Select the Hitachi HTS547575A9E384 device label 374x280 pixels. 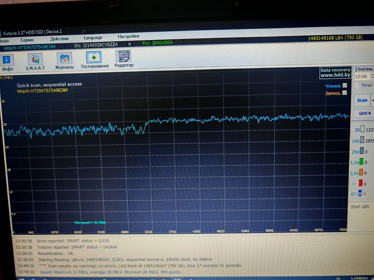[x=29, y=47]
